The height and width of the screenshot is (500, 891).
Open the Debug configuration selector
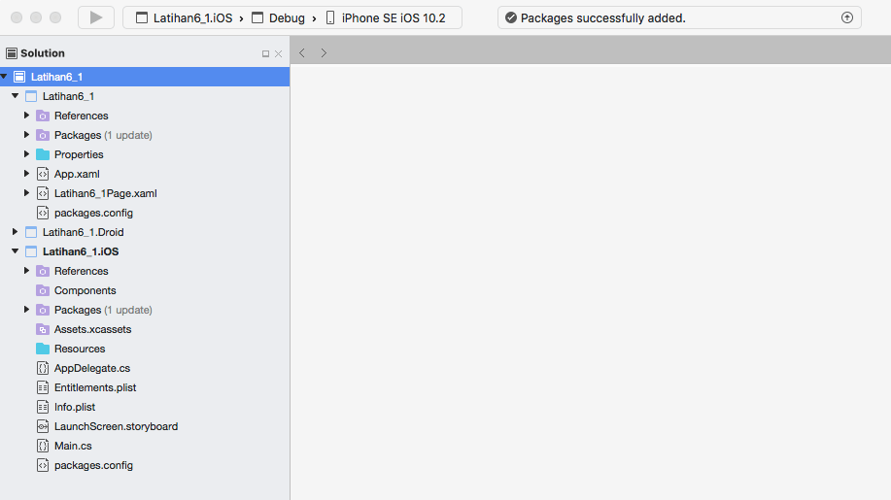286,17
